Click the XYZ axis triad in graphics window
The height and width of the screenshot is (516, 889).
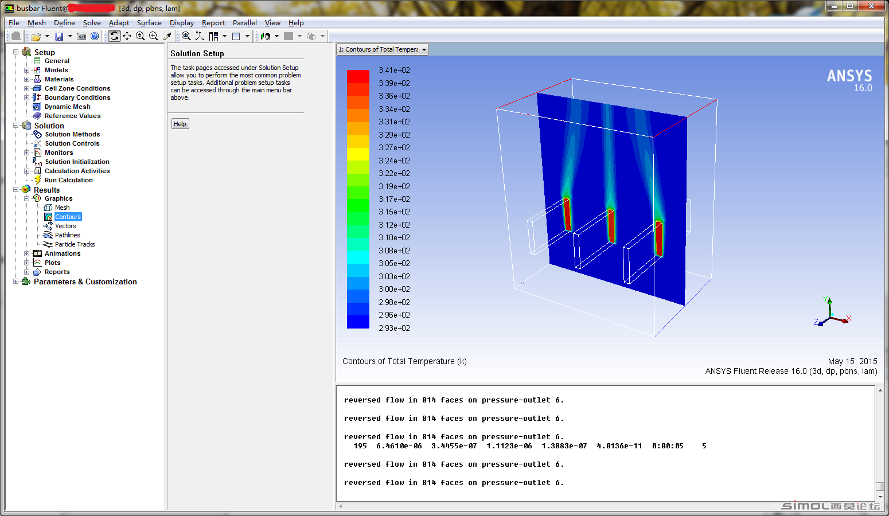[x=832, y=311]
